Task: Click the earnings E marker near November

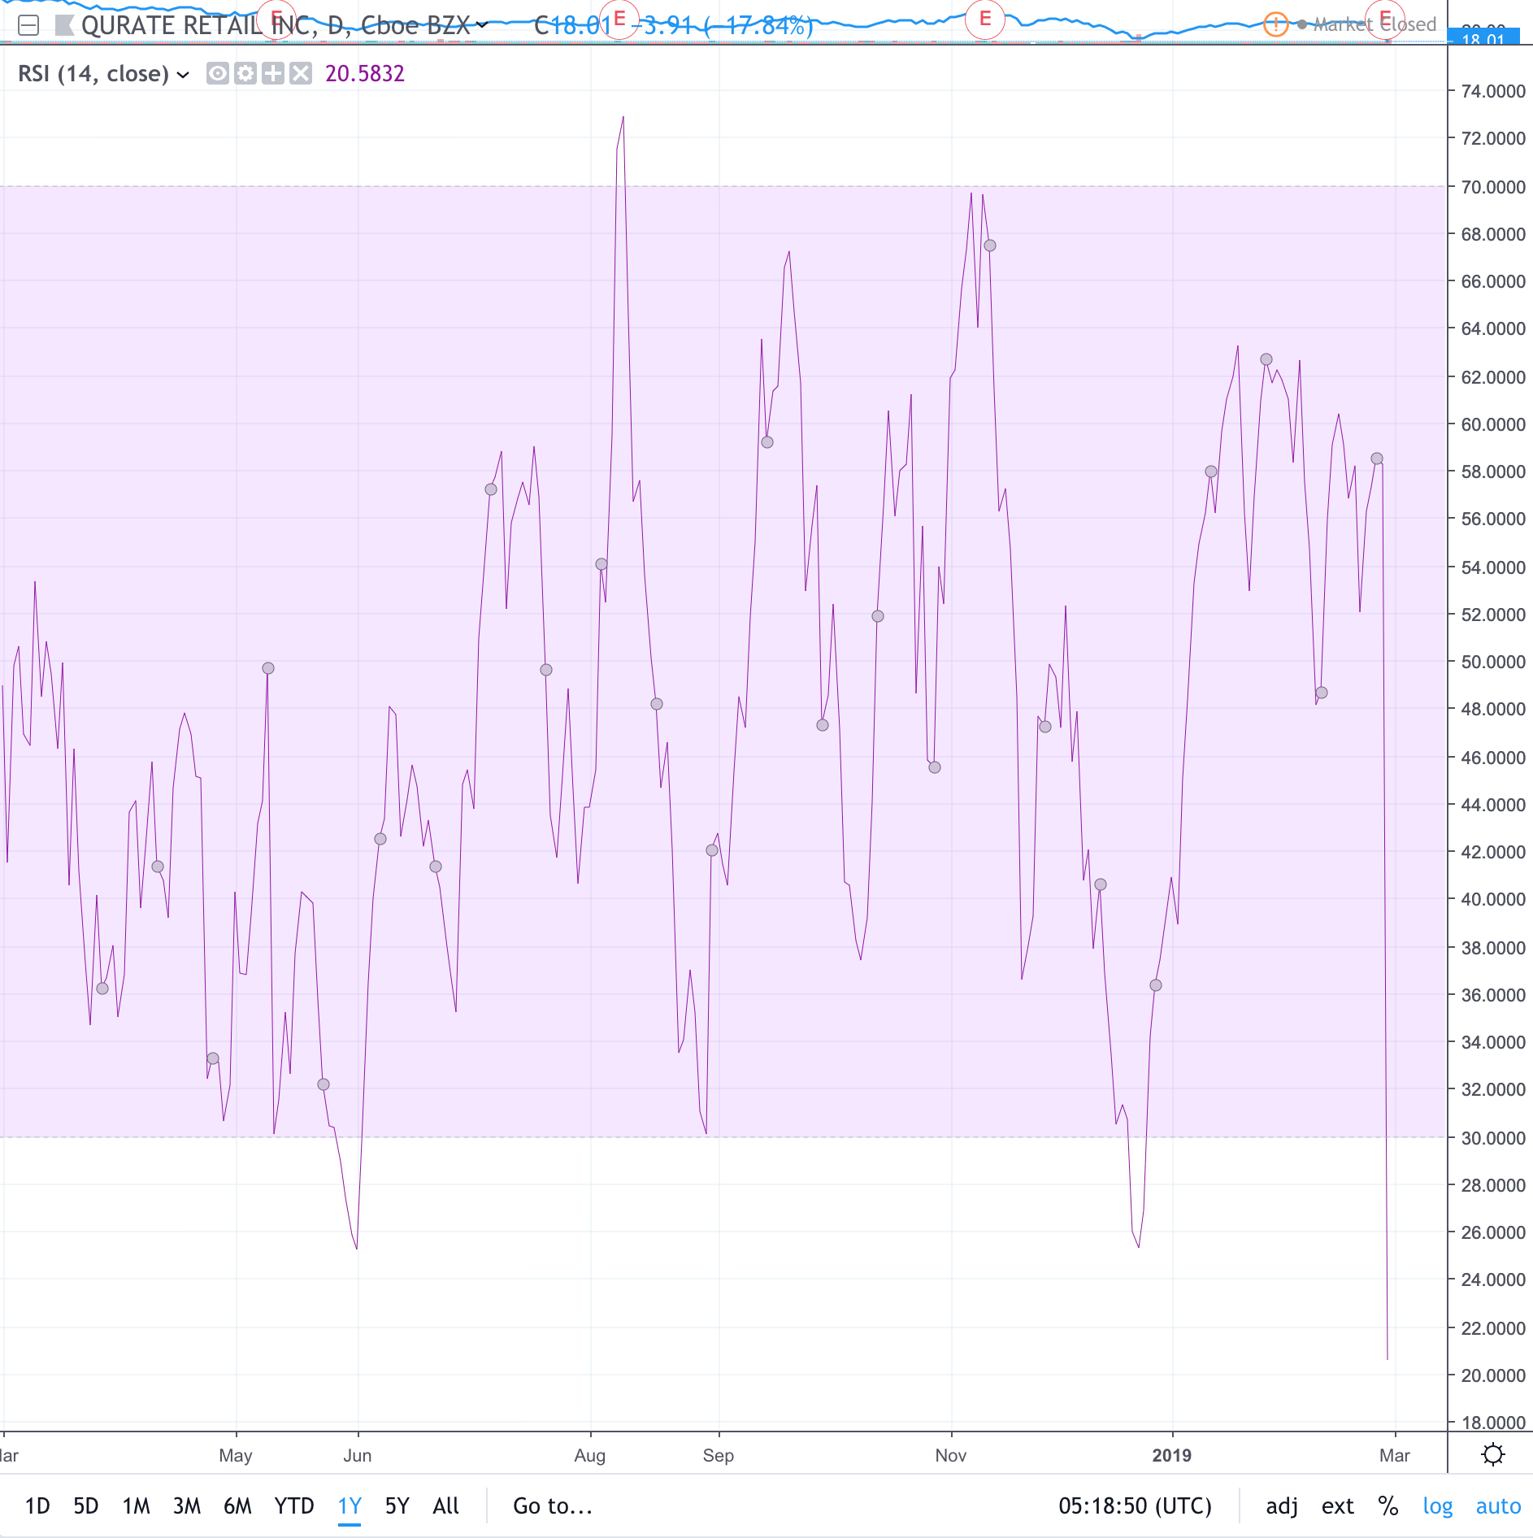Action: pos(984,19)
